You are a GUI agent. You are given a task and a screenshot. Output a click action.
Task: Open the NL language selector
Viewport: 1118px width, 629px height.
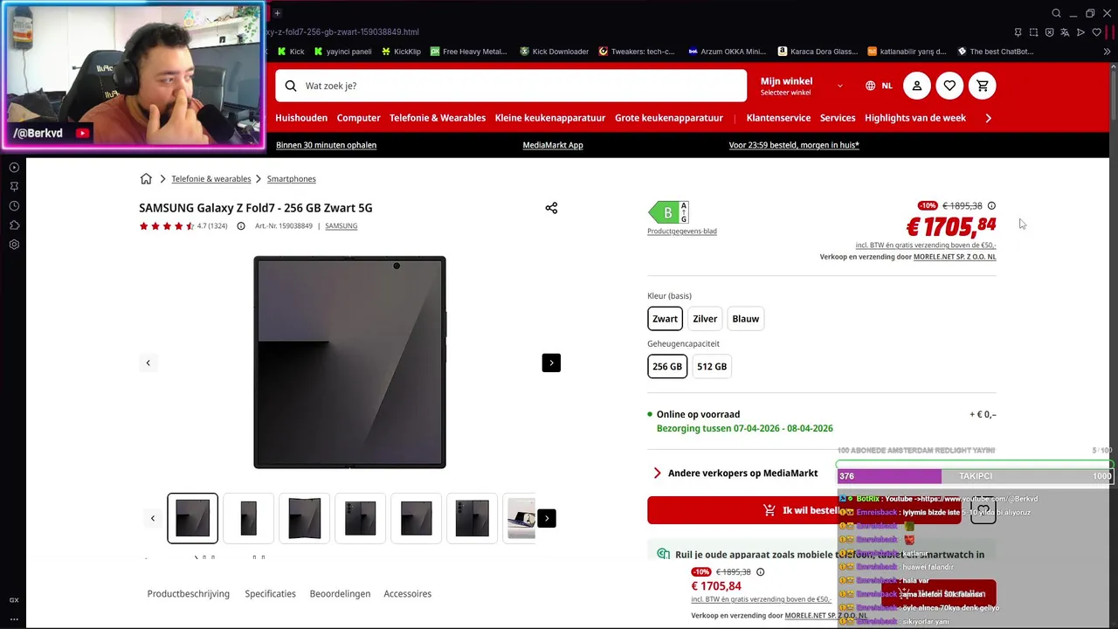pos(879,86)
